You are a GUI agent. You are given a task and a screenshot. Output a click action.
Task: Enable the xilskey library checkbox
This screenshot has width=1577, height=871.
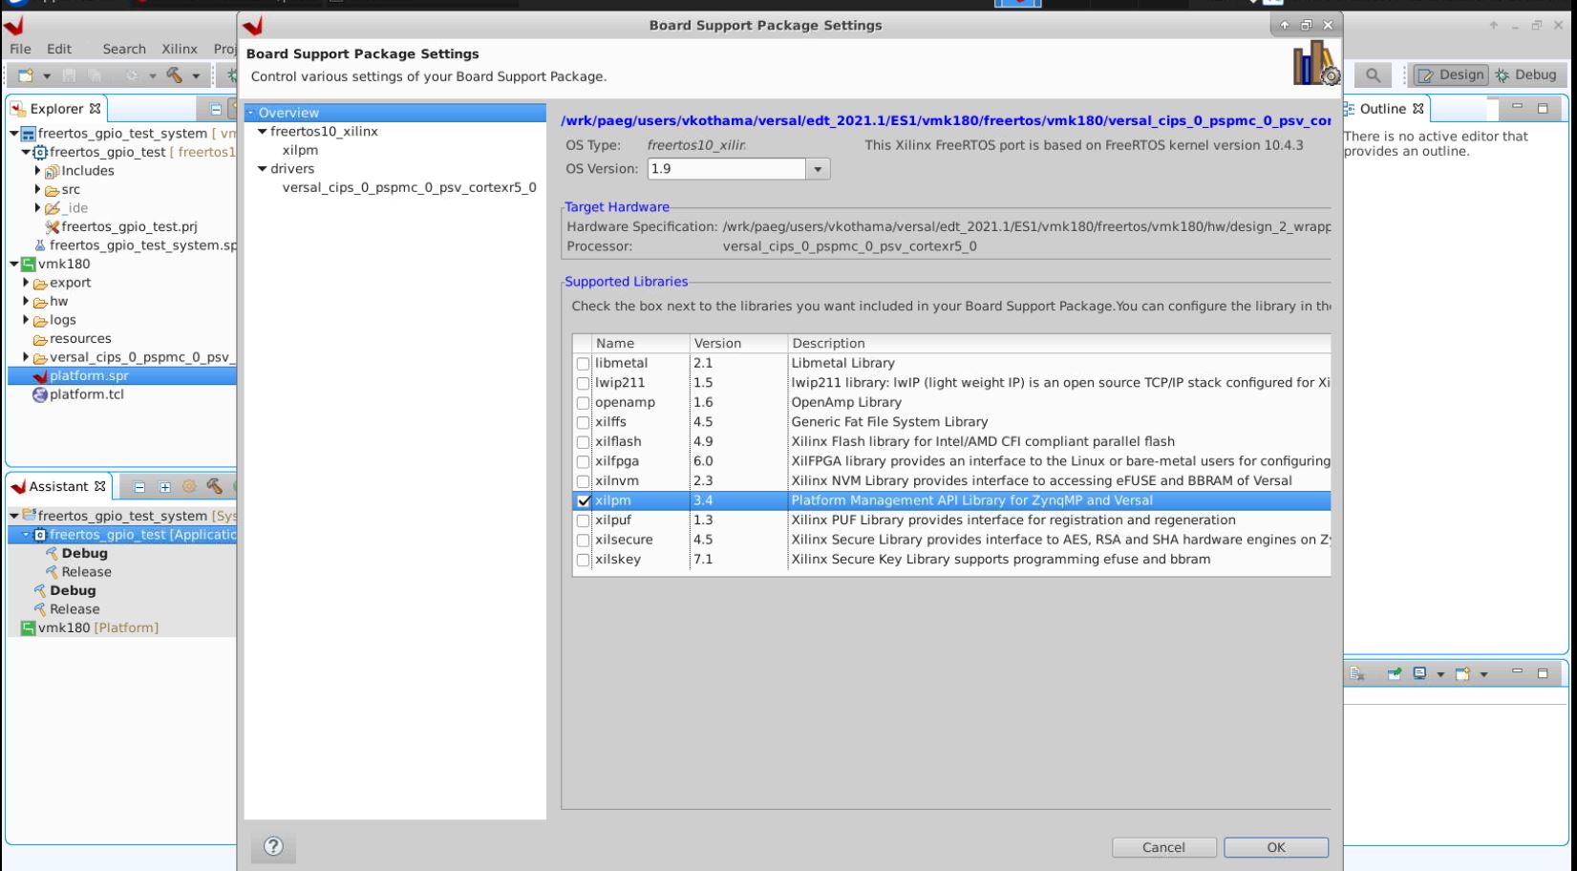(x=583, y=560)
